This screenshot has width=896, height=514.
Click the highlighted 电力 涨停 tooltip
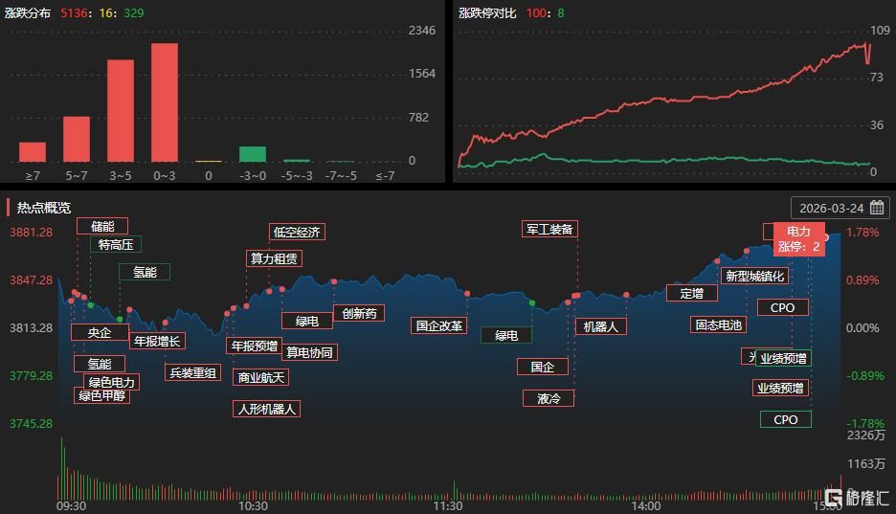tap(798, 239)
